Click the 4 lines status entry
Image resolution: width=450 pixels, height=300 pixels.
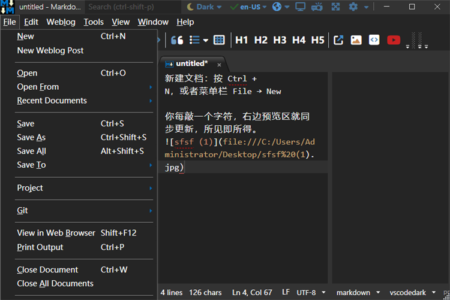point(172,293)
